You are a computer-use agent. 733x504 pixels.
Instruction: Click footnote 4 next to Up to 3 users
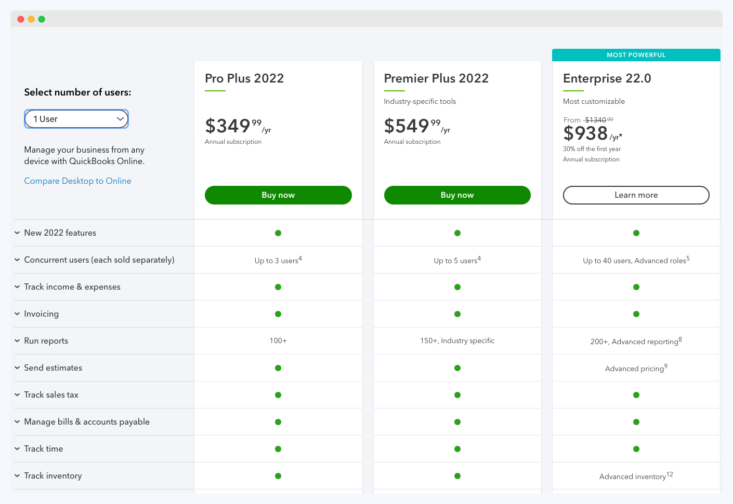click(x=299, y=257)
